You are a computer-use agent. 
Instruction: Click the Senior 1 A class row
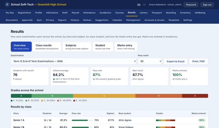pos(109,120)
